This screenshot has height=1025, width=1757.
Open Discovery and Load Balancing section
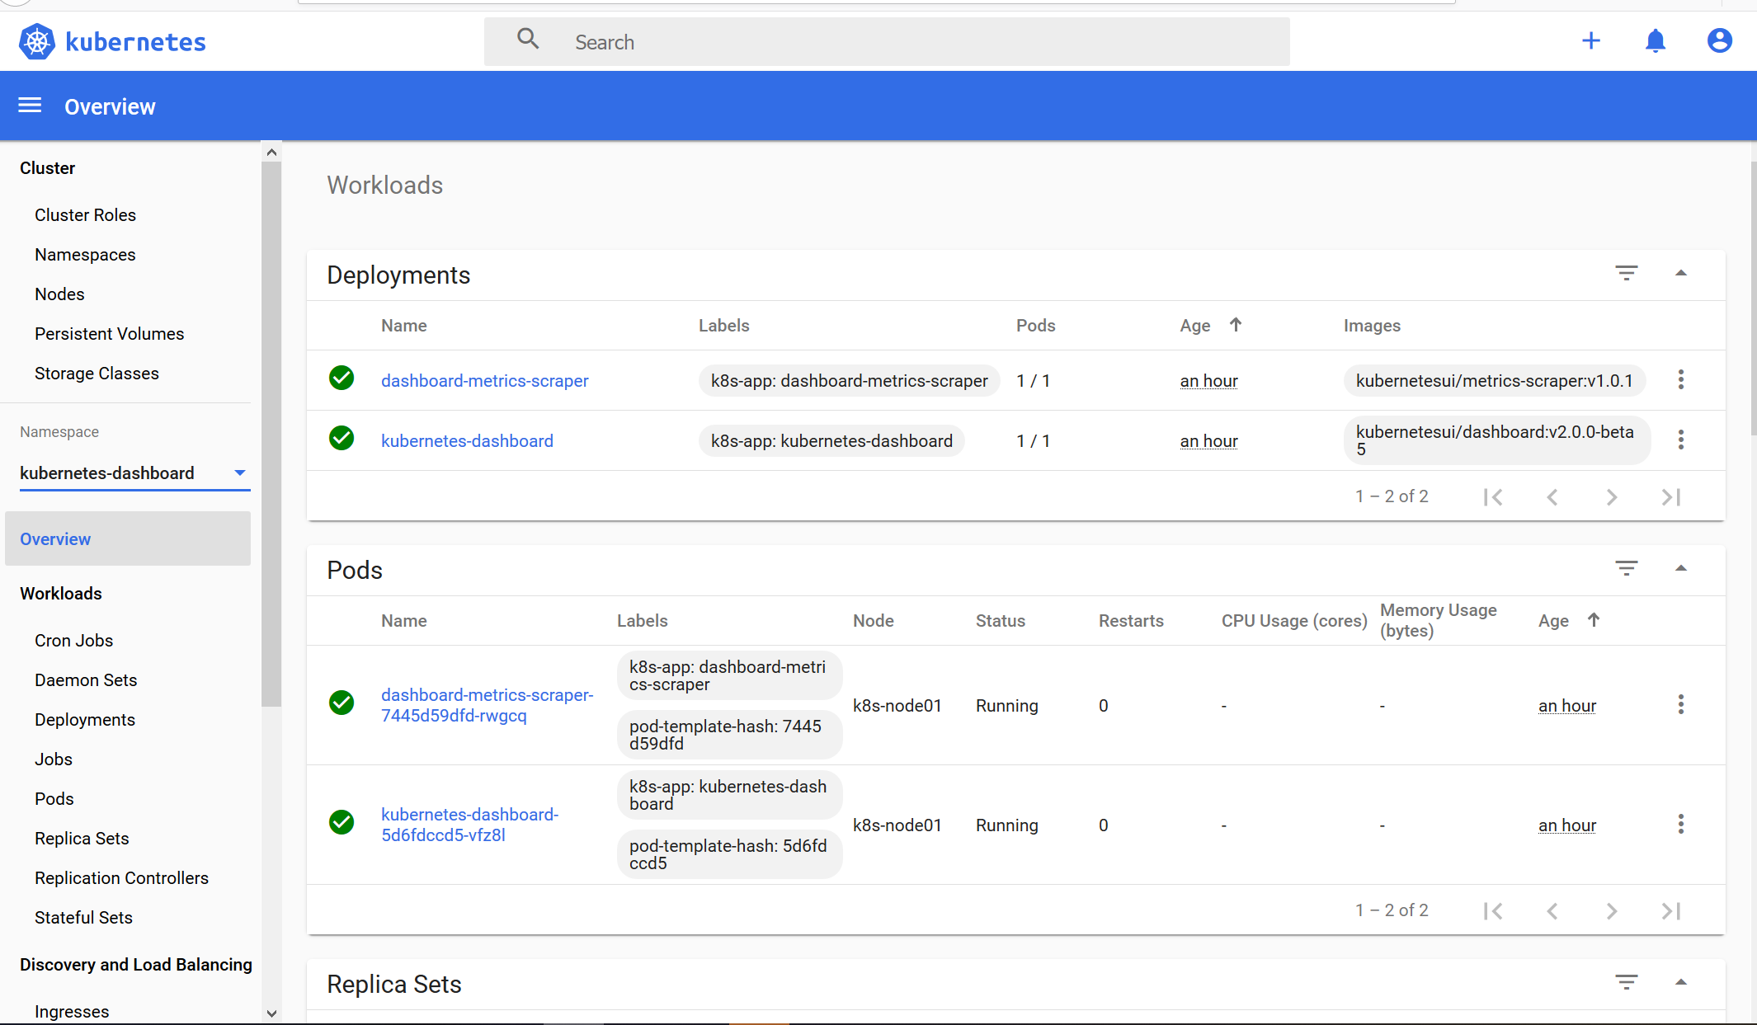(x=136, y=964)
